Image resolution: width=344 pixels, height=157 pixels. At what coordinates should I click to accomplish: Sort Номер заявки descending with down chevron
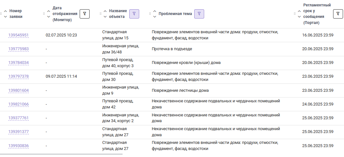6,16
